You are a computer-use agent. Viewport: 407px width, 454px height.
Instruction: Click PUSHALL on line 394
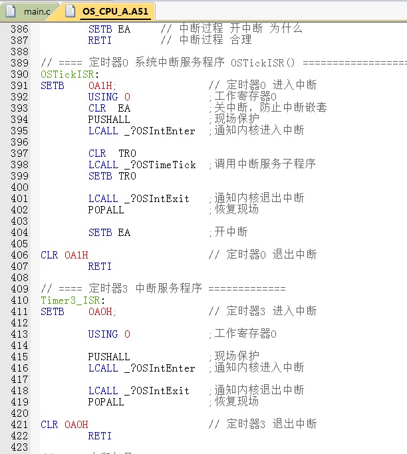click(109, 119)
